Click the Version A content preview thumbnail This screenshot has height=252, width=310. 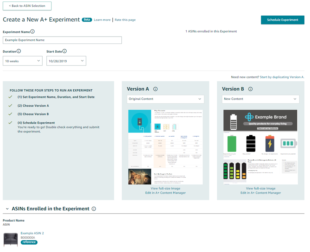(x=166, y=147)
